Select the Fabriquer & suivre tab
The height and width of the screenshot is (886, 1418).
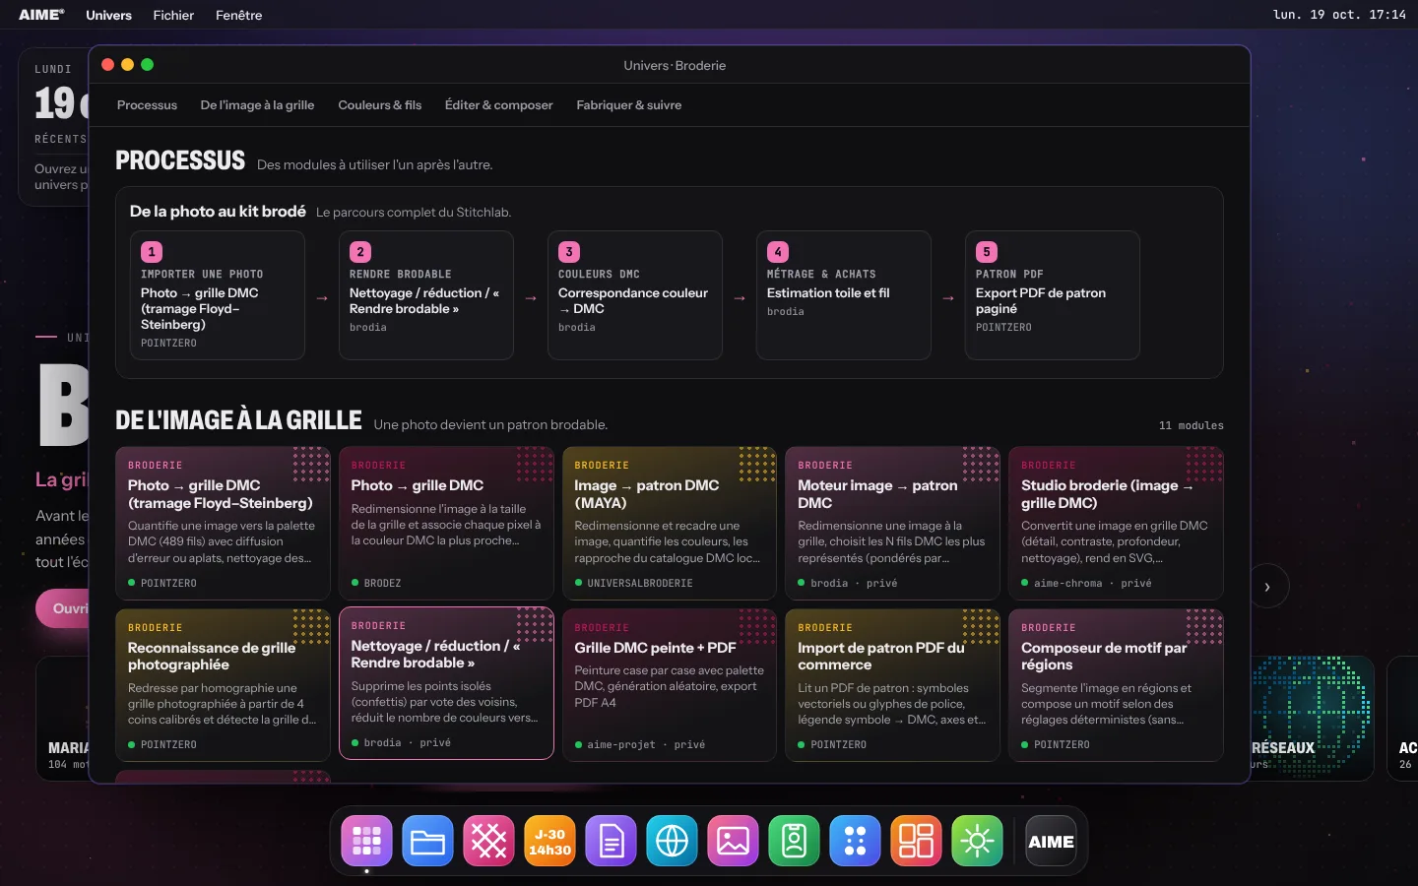[628, 105]
